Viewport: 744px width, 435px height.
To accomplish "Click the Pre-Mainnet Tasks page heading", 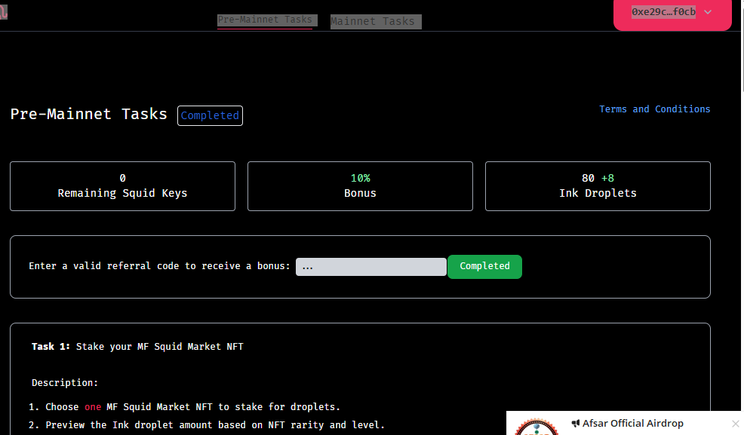I will point(89,114).
